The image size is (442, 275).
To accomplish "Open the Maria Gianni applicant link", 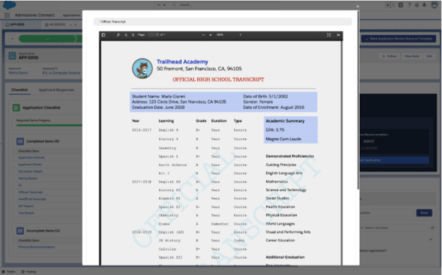I will pos(18,73).
